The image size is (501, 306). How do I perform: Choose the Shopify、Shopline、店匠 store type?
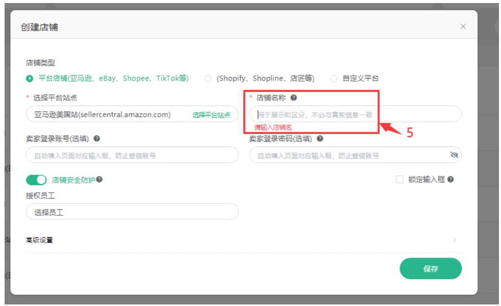point(208,79)
